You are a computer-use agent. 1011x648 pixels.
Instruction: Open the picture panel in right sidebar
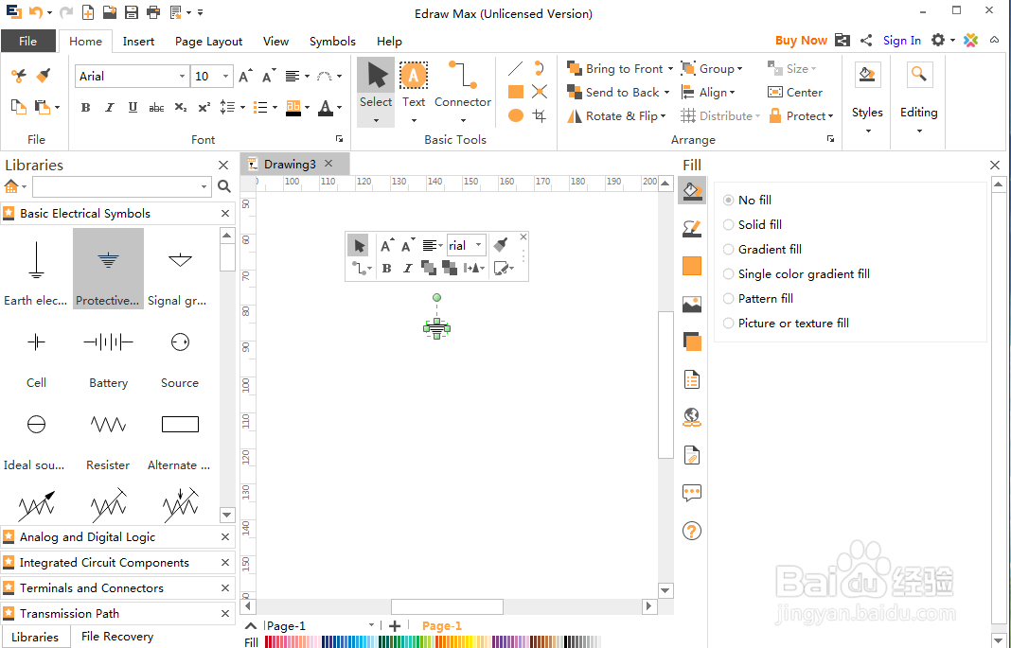coord(691,304)
